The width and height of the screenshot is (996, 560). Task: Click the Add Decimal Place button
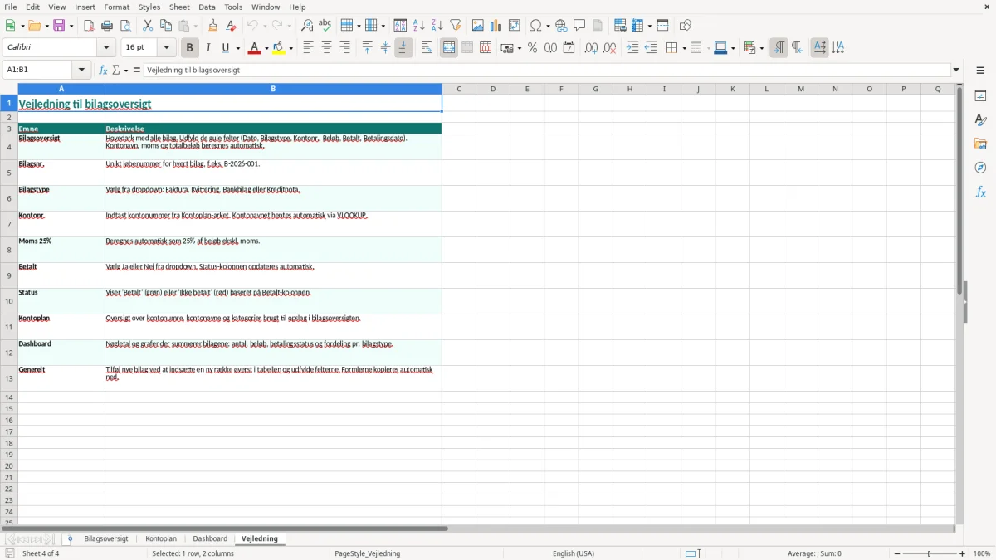[591, 48]
